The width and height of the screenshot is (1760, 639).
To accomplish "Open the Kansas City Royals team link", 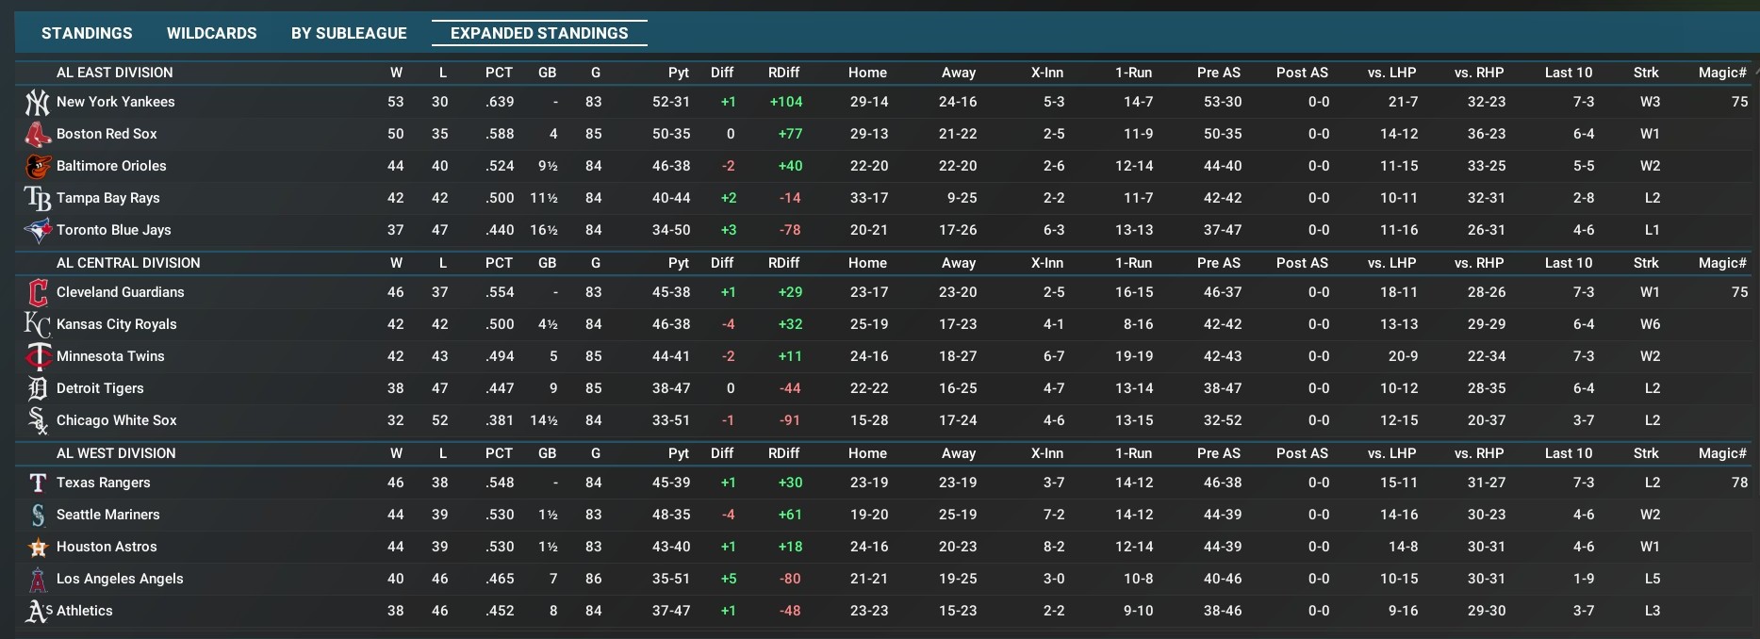I will click(x=116, y=324).
